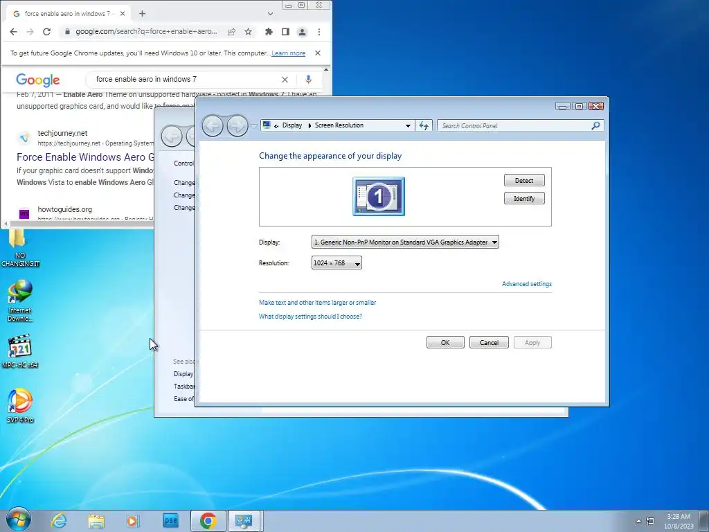Open Force Enable Windows Aero result

85,157
